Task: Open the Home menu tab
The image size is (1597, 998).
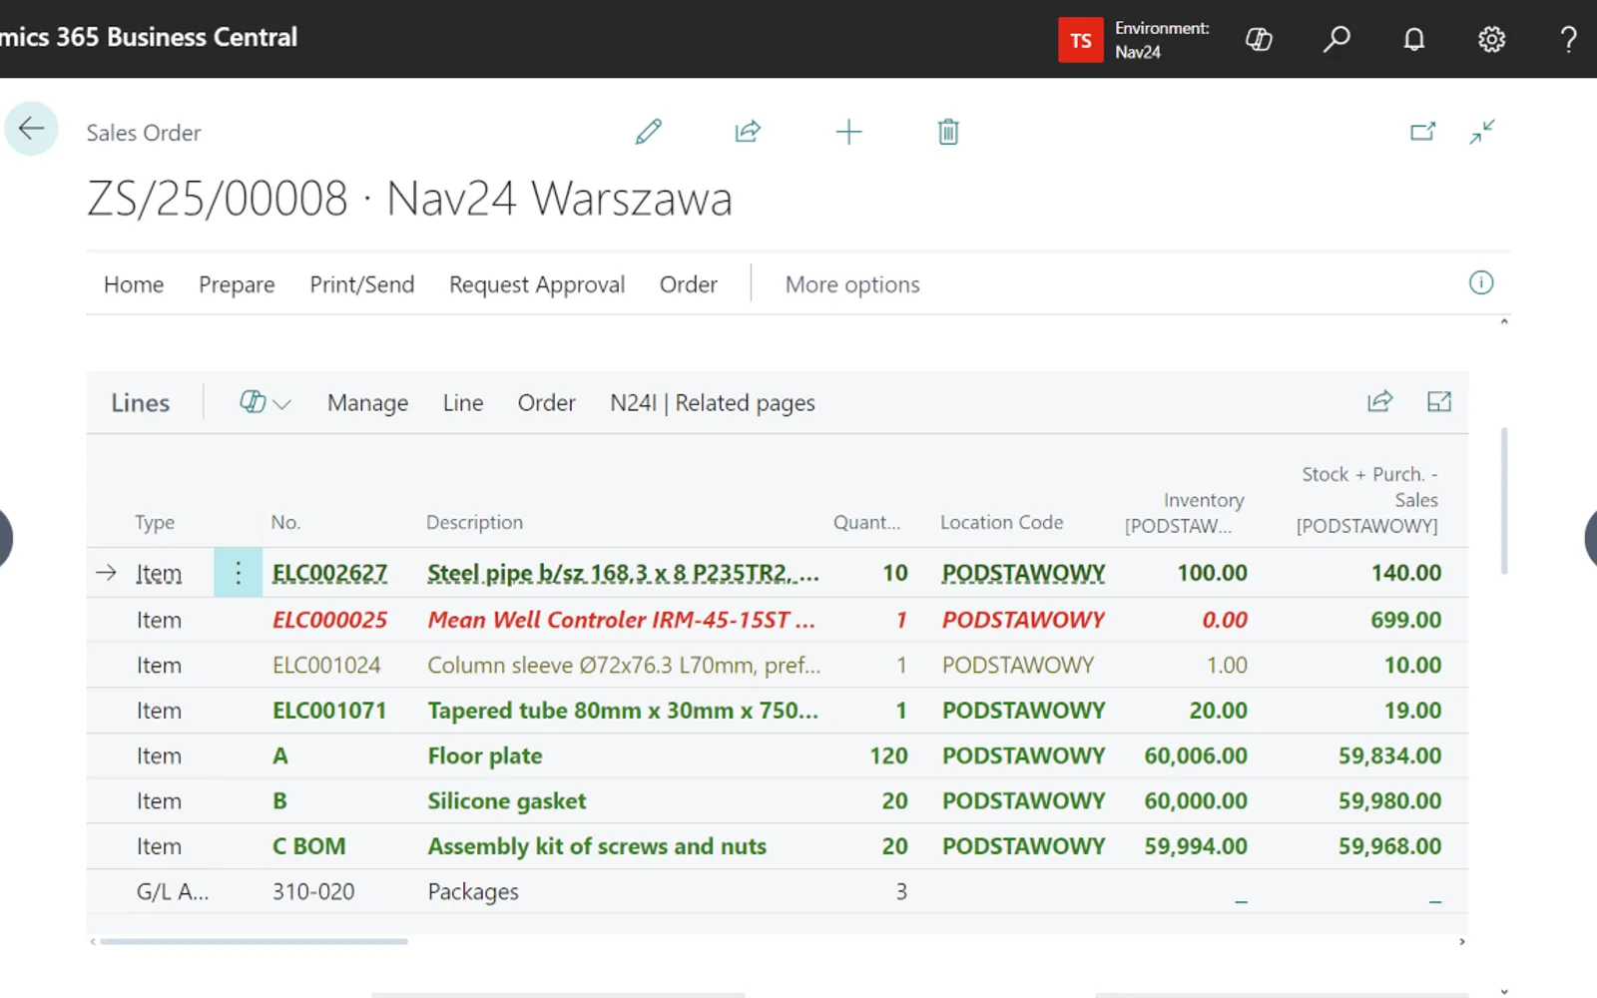Action: coord(134,284)
